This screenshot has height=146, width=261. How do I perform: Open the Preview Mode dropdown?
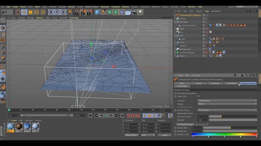227,110
